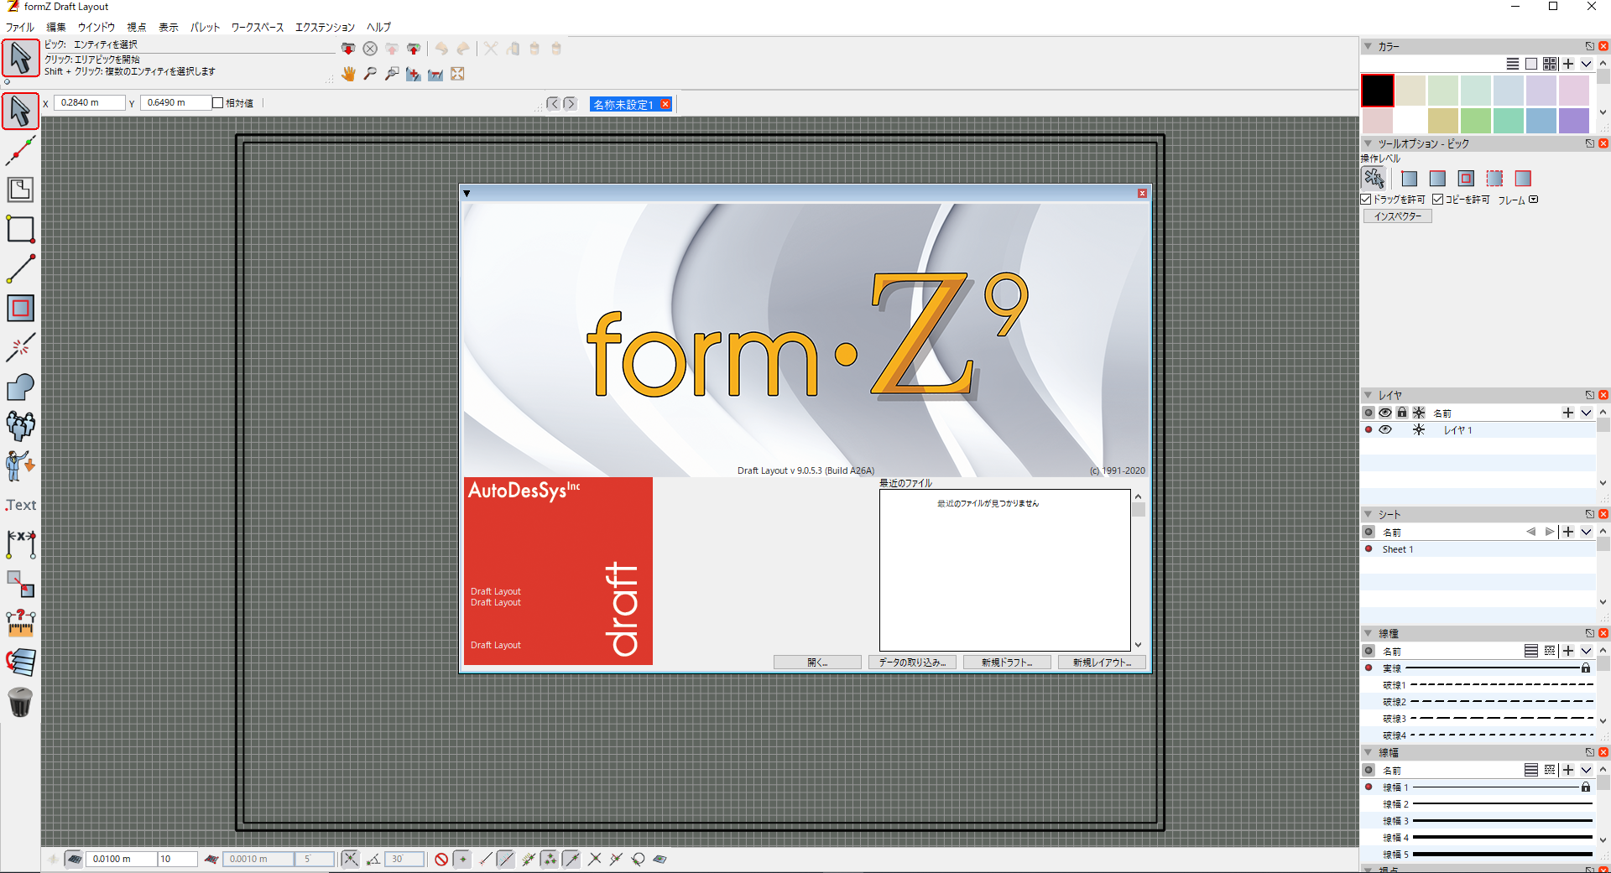Click the データの取り込み... button

pyautogui.click(x=912, y=663)
